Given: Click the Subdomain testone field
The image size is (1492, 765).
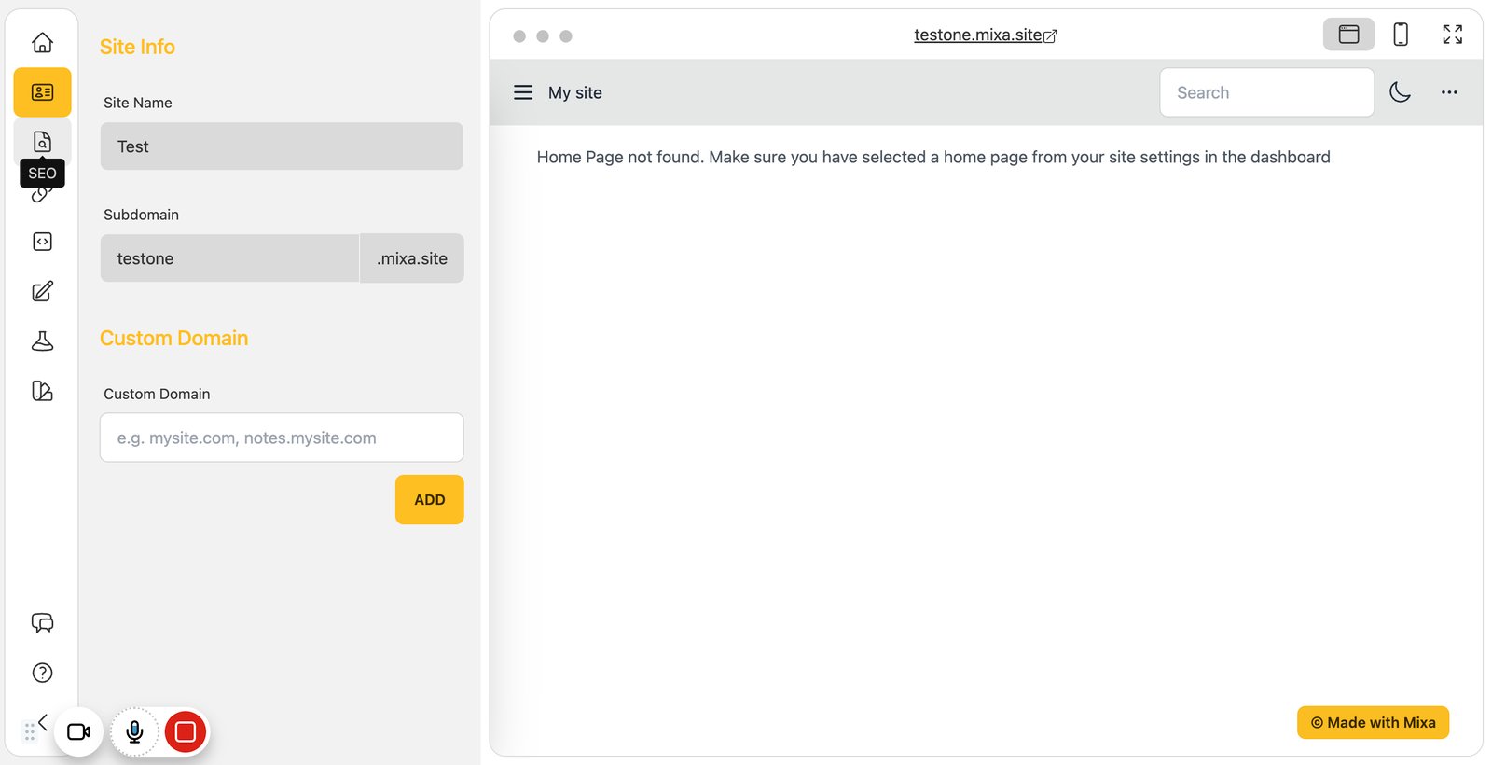Looking at the screenshot, I should point(229,258).
